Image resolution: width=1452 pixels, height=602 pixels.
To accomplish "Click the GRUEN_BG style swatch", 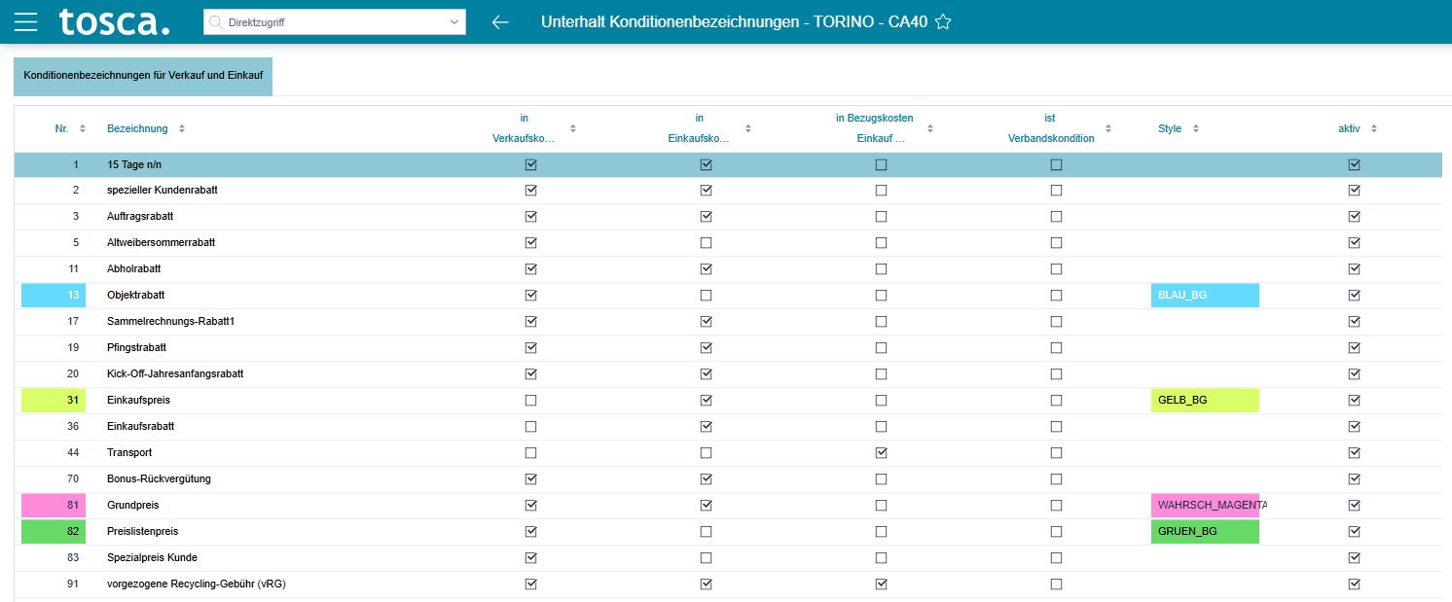I will click(1204, 531).
